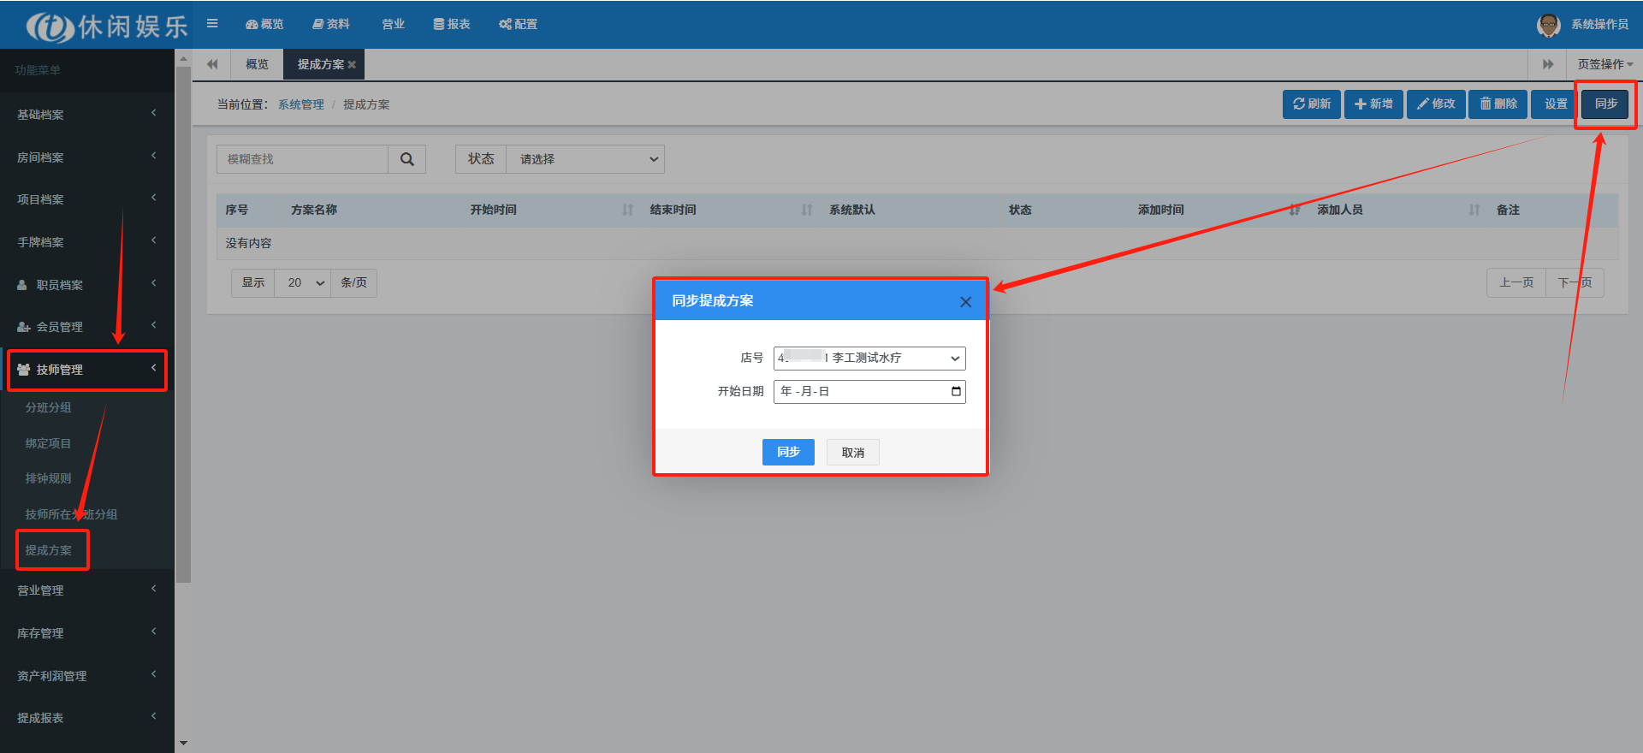Click the 模糊查找 search input field
Image resolution: width=1643 pixels, height=753 pixels.
tap(303, 159)
